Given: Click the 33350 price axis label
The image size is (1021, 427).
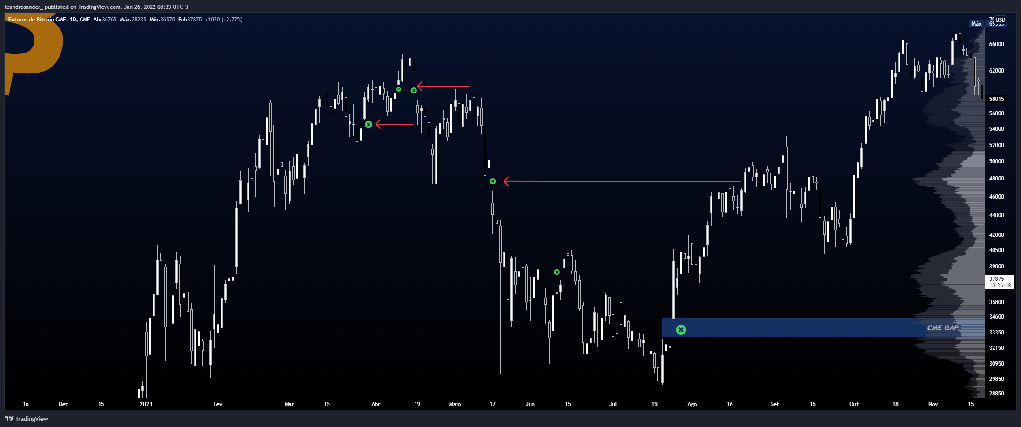Looking at the screenshot, I should click(x=997, y=333).
